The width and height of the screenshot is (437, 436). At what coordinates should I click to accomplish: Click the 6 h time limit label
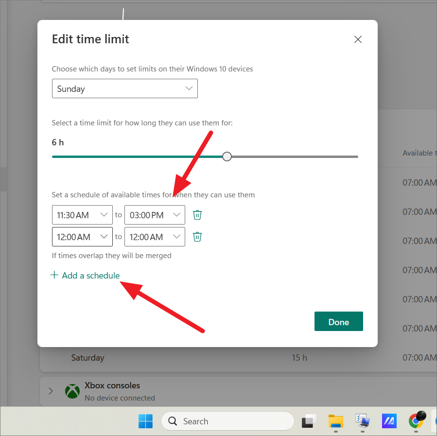click(x=58, y=142)
